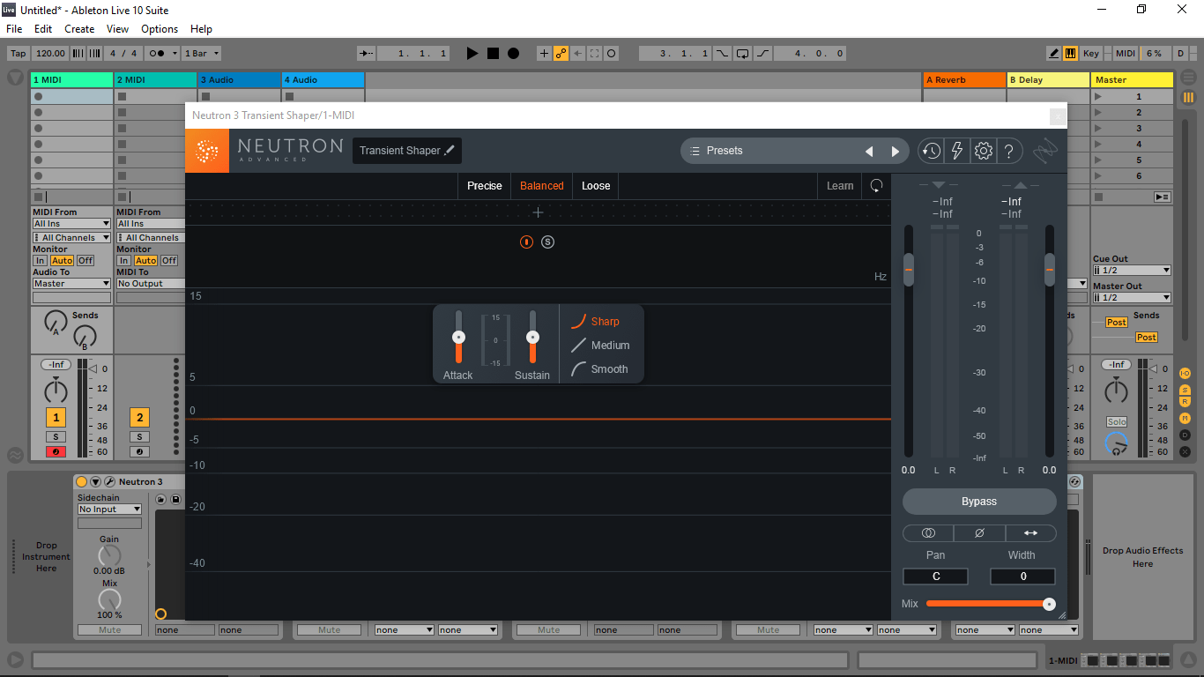The height and width of the screenshot is (677, 1204).
Task: Toggle the metronome in transport
Action: (163, 54)
